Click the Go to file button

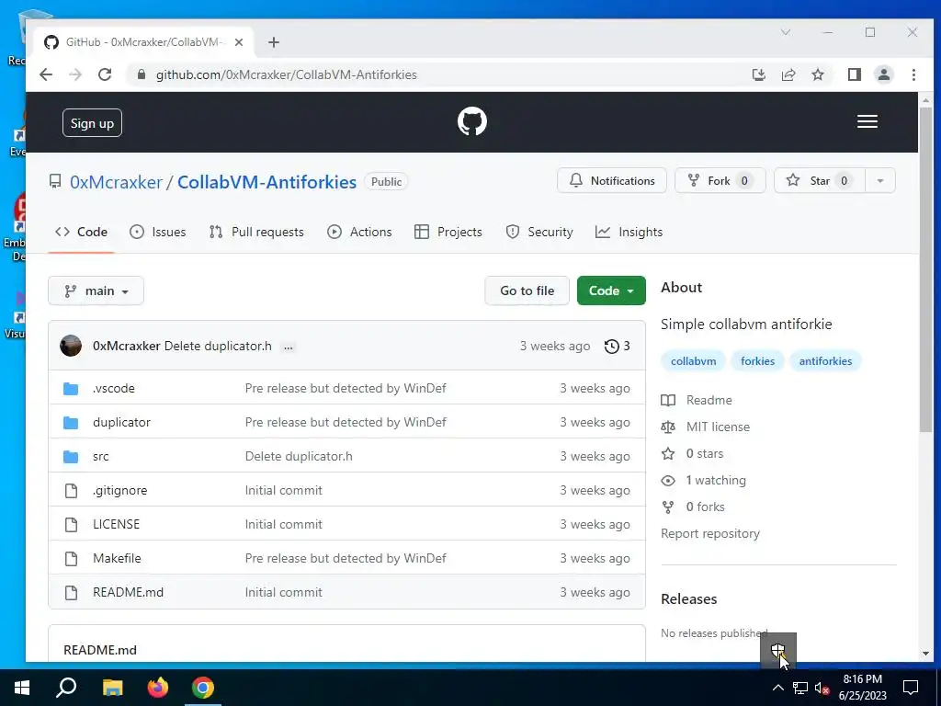pyautogui.click(x=527, y=290)
